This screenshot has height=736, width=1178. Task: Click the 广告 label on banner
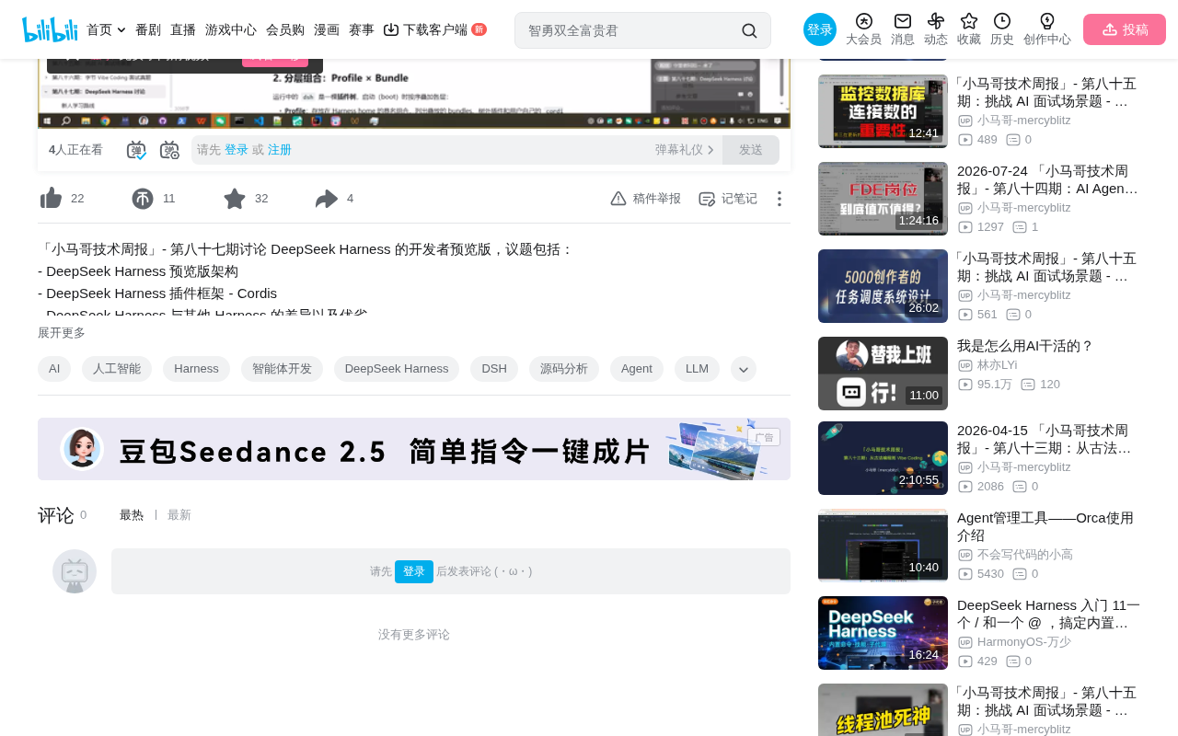[x=764, y=437]
